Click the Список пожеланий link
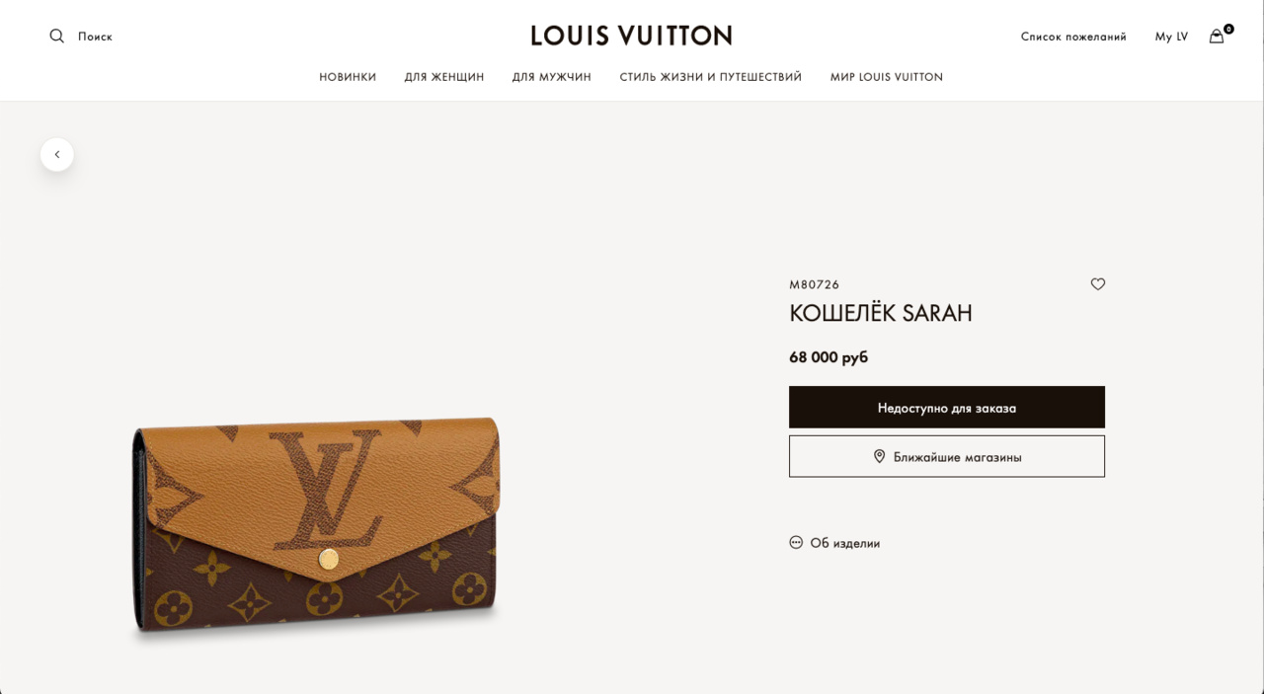Screen dimensions: 1264x694 coord(1073,37)
